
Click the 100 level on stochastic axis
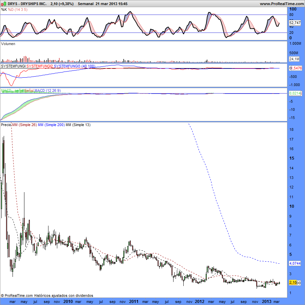[x=293, y=9]
